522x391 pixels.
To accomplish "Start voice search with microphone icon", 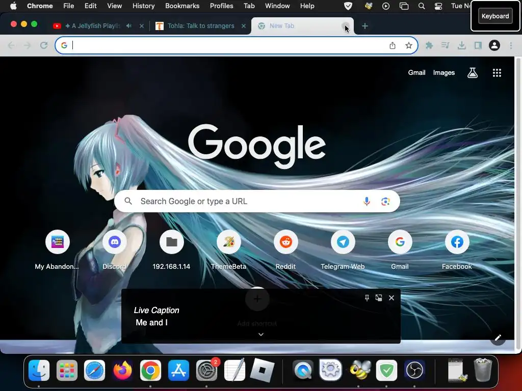I will [x=367, y=201].
